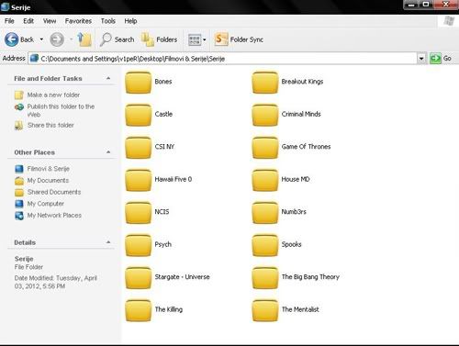Open the Back button history dropdown

[41, 39]
